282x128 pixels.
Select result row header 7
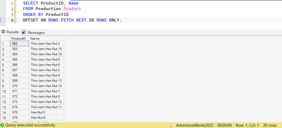(x=5, y=75)
